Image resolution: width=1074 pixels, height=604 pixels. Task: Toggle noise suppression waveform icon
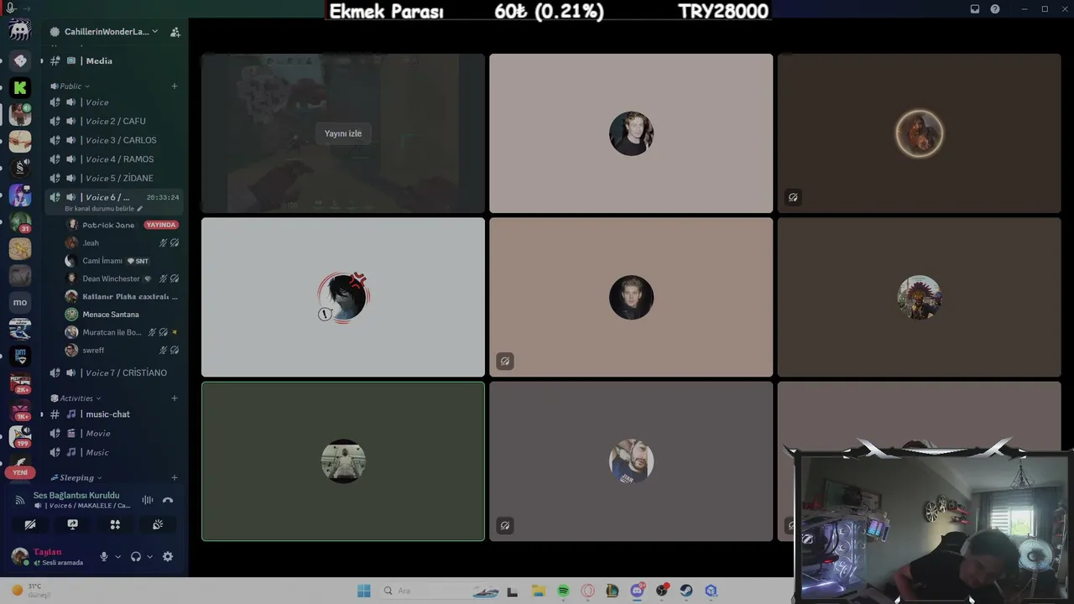click(148, 500)
